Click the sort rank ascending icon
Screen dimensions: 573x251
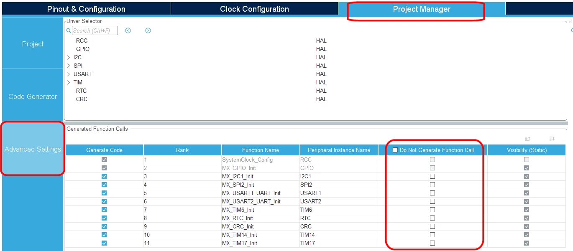tap(528, 139)
